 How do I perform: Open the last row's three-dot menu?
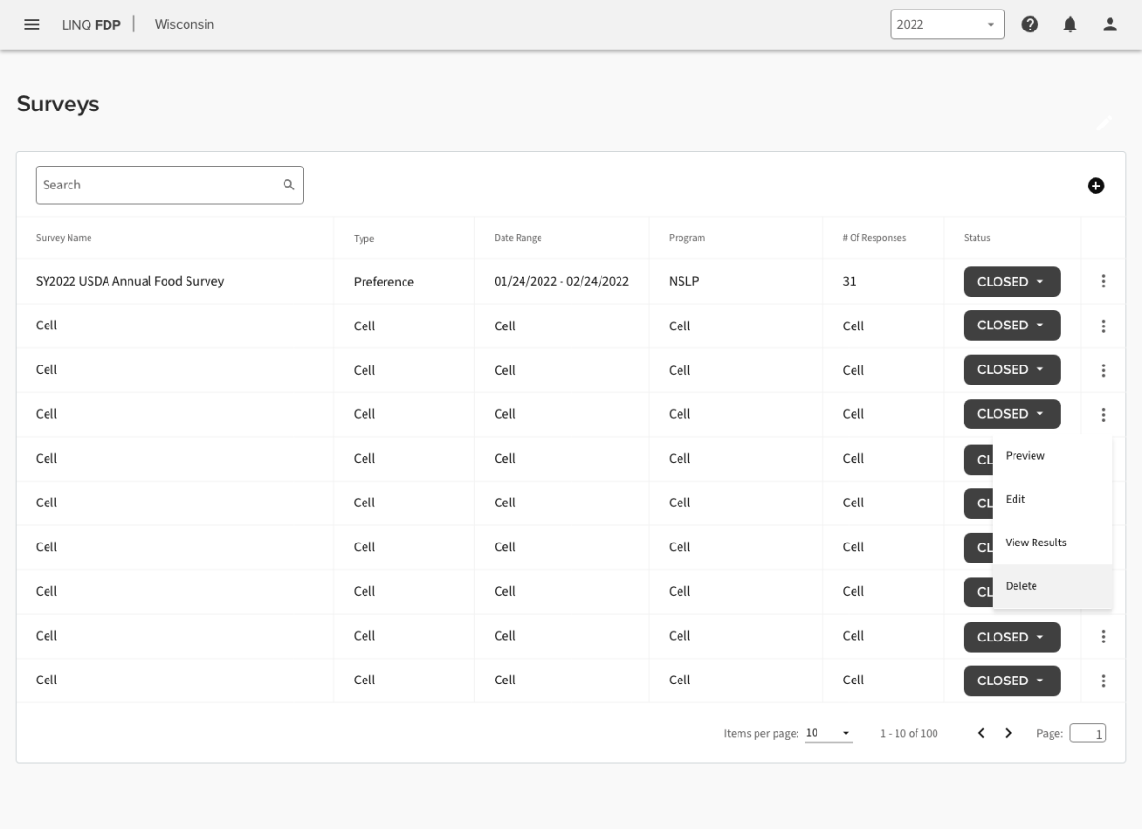pos(1103,681)
